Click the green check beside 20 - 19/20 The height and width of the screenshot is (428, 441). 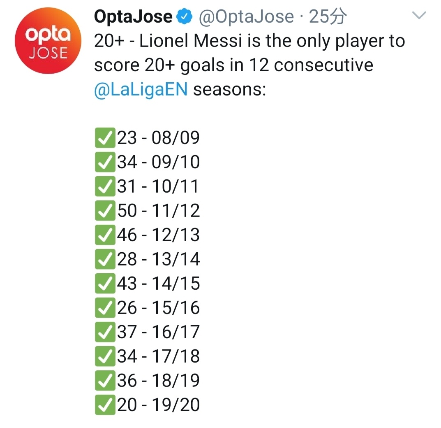[x=105, y=405]
